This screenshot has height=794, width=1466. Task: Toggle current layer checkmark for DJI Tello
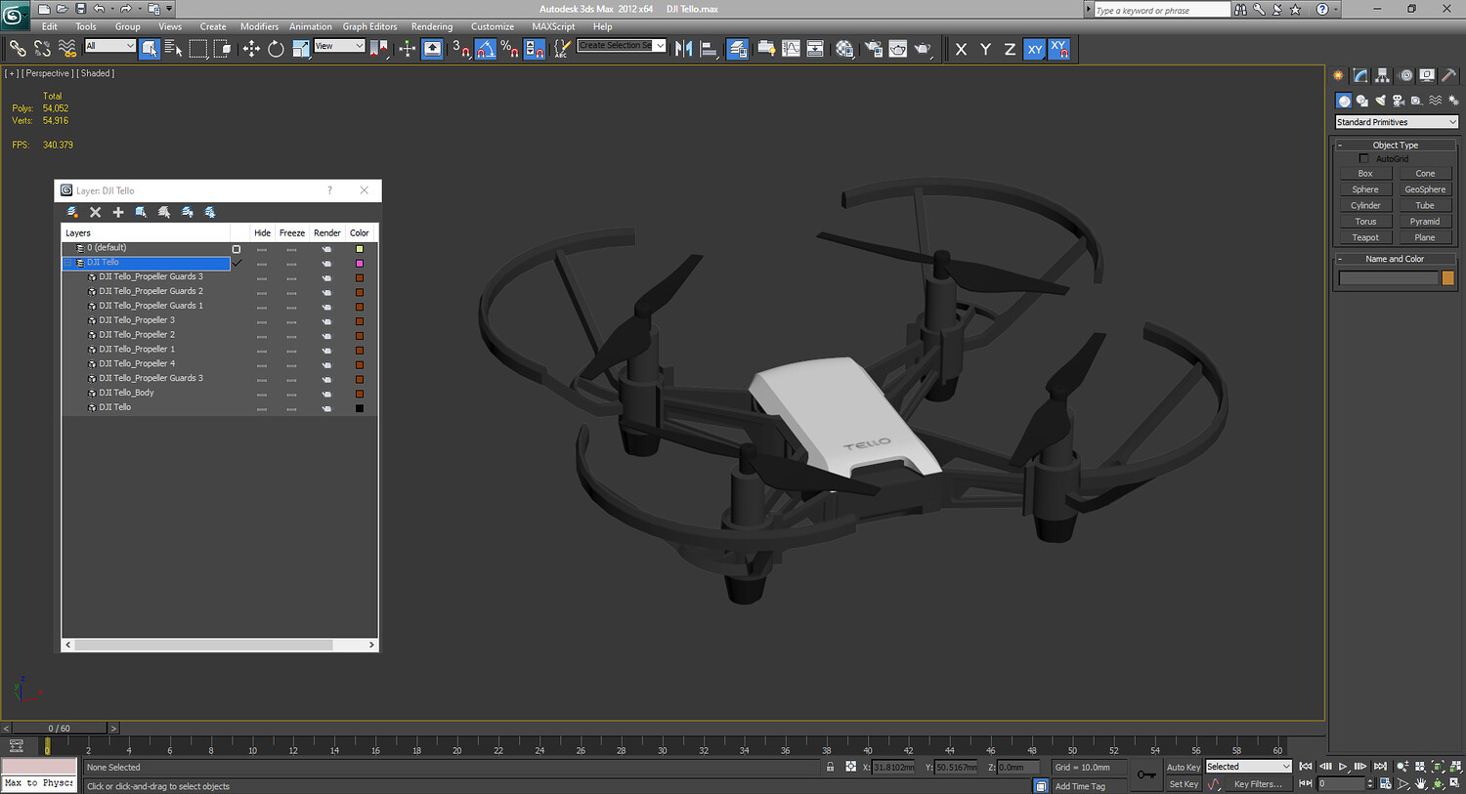pos(237,263)
